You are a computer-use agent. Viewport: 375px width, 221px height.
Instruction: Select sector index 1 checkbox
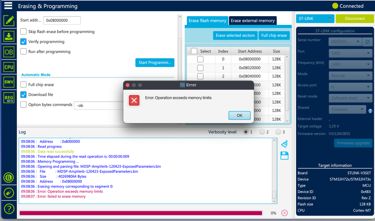click(200, 68)
